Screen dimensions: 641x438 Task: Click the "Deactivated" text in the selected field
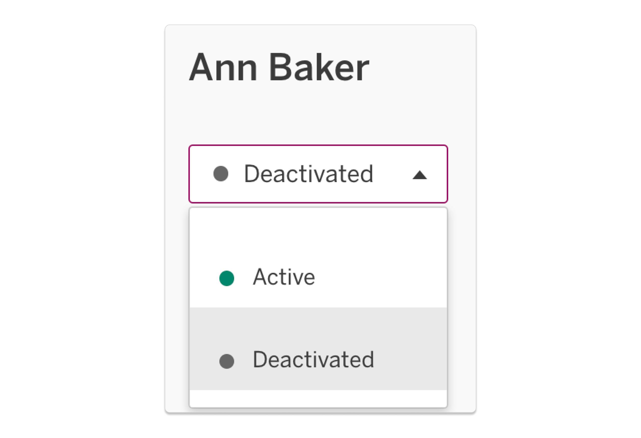pyautogui.click(x=308, y=174)
